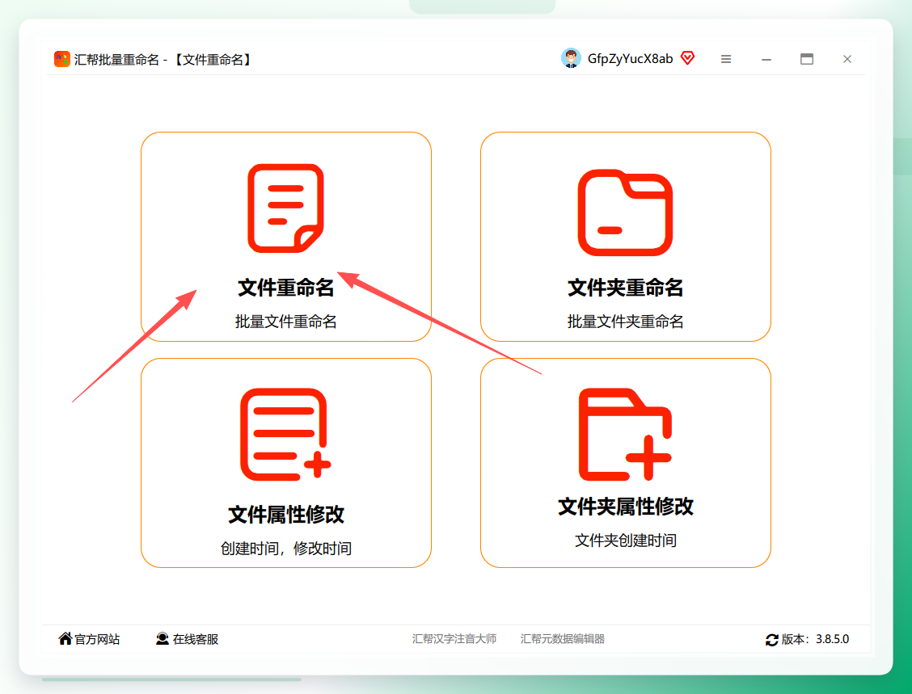
Task: Click the username GfpZyYucX8ab
Action: [x=630, y=59]
